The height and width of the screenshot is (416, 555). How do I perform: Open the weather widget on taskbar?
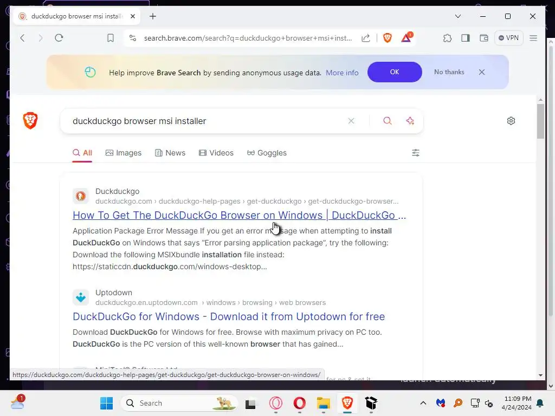tap(17, 402)
